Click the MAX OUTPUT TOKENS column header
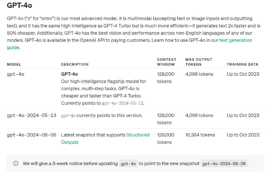 click(x=199, y=62)
